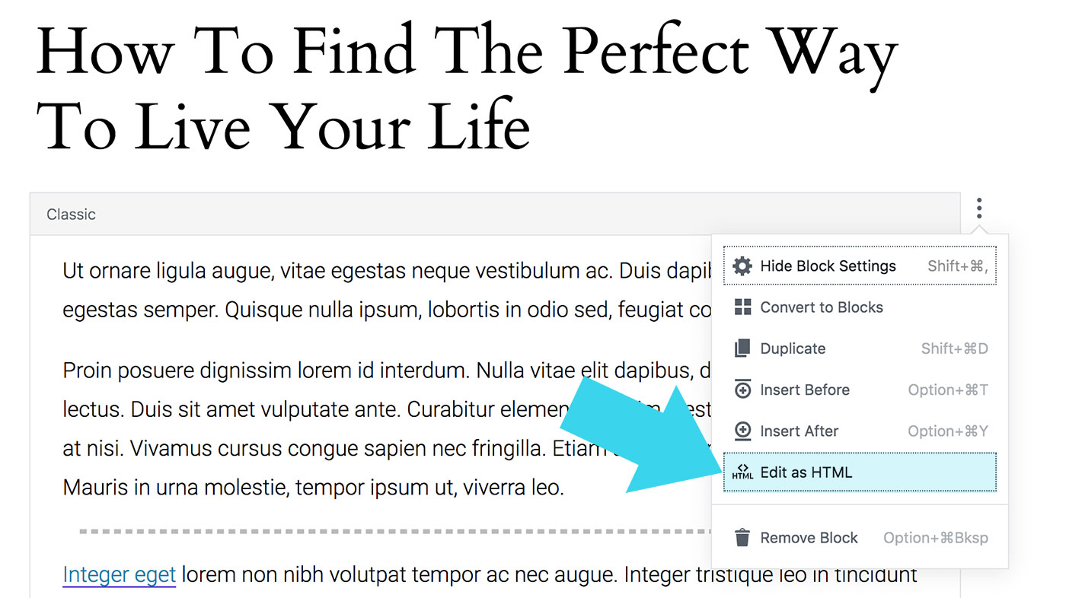Open the Integer eget hyperlink
Viewport: 1066px width, 598px height.
[120, 575]
